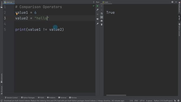Pin the Run tab
181x102 pixels.
[x=98, y=24]
